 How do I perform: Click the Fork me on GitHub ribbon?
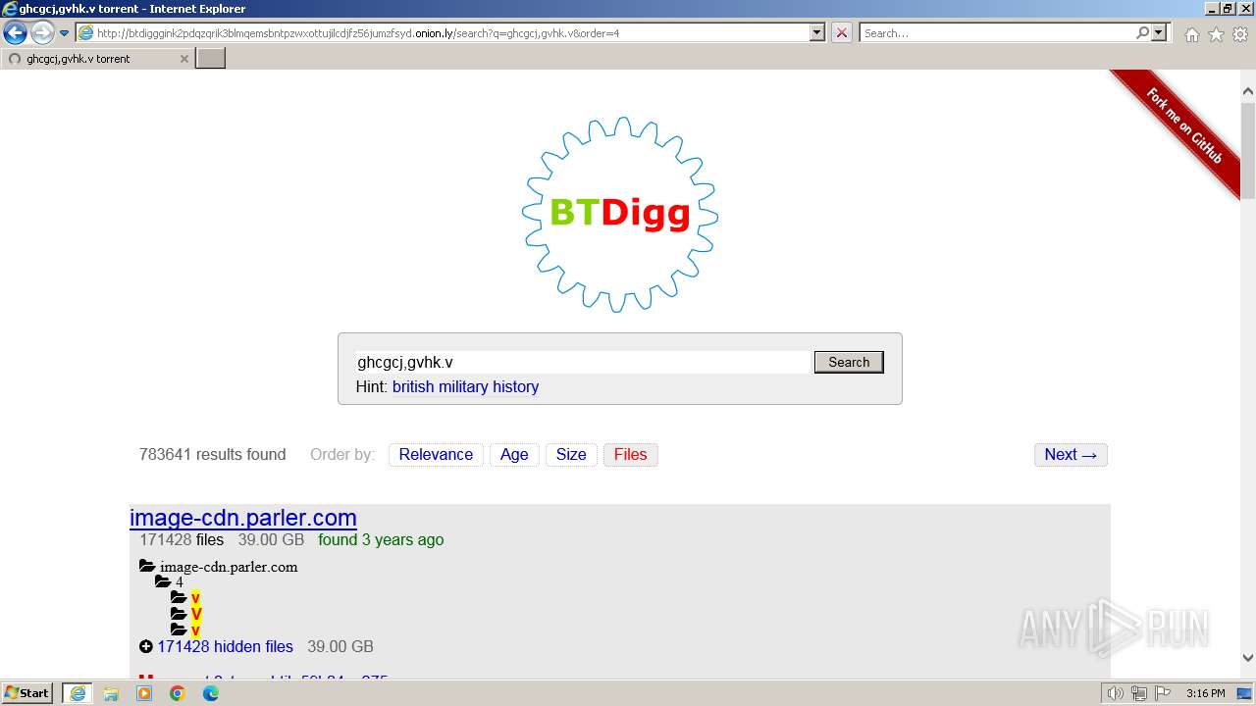[x=1182, y=125]
